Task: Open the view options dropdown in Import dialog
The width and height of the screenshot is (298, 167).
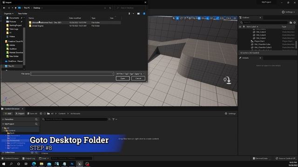Action: pyautogui.click(x=134, y=13)
